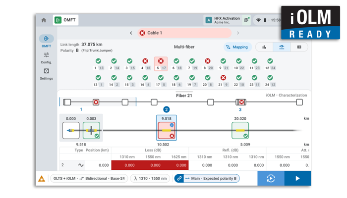Open the 1310 · 1550 nm wavelength selector
This screenshot has height=198, width=347.
(150, 178)
